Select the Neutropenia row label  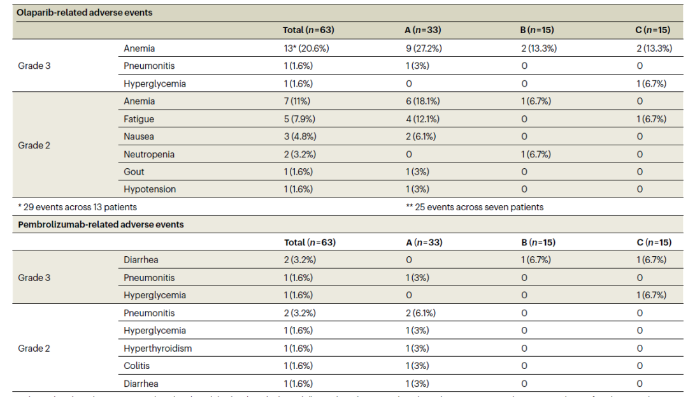(x=148, y=154)
